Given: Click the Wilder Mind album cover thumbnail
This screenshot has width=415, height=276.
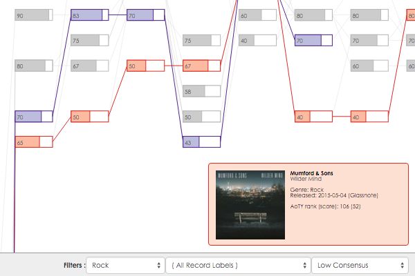Looking at the screenshot, I should 250,205.
